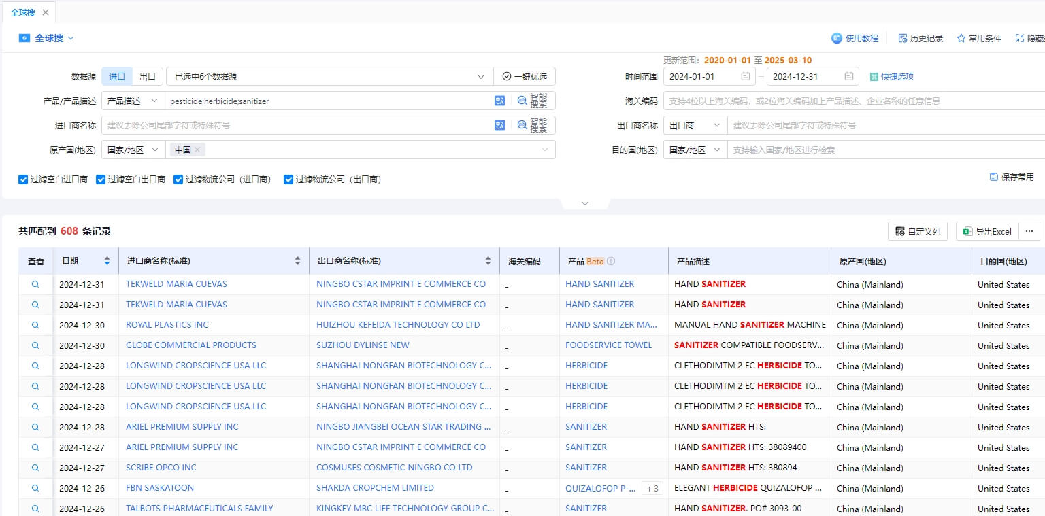
Task: Sort 出口商名称(标准) column
Action: pos(488,261)
